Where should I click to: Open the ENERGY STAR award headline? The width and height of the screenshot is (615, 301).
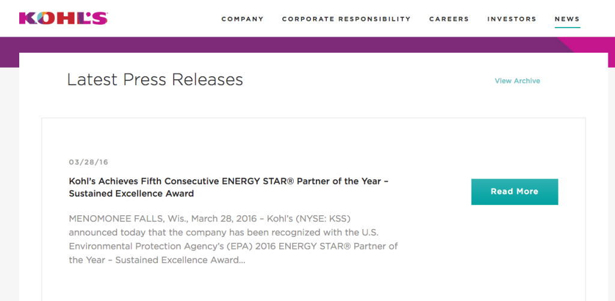coord(229,187)
